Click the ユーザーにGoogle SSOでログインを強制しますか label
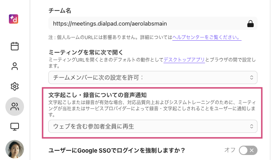 click(x=117, y=150)
